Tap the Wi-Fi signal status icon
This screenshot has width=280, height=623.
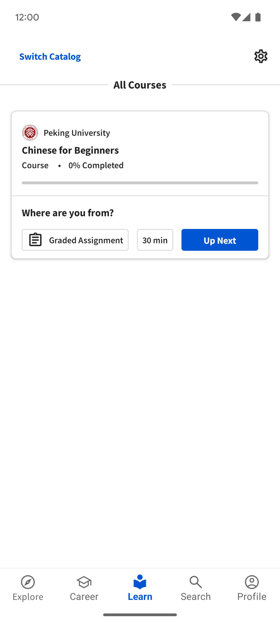point(235,17)
